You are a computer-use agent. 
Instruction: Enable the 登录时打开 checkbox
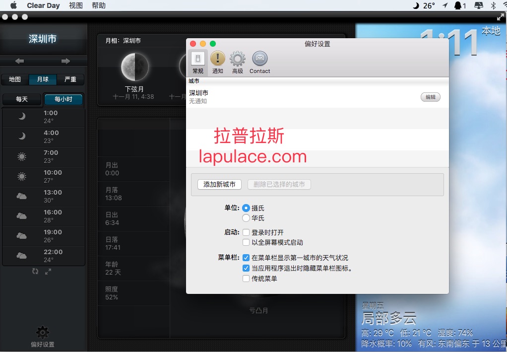[x=246, y=232]
